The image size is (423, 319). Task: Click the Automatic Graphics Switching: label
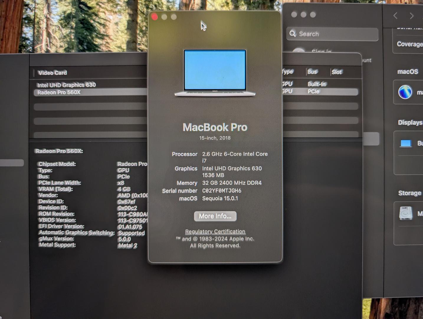click(x=77, y=232)
